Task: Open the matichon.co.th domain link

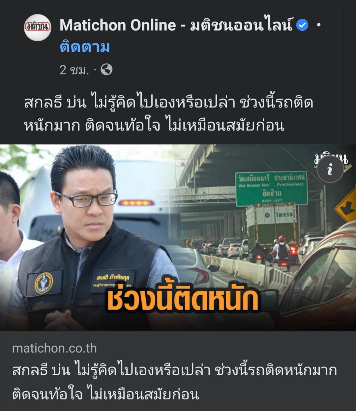Action: pyautogui.click(x=54, y=348)
